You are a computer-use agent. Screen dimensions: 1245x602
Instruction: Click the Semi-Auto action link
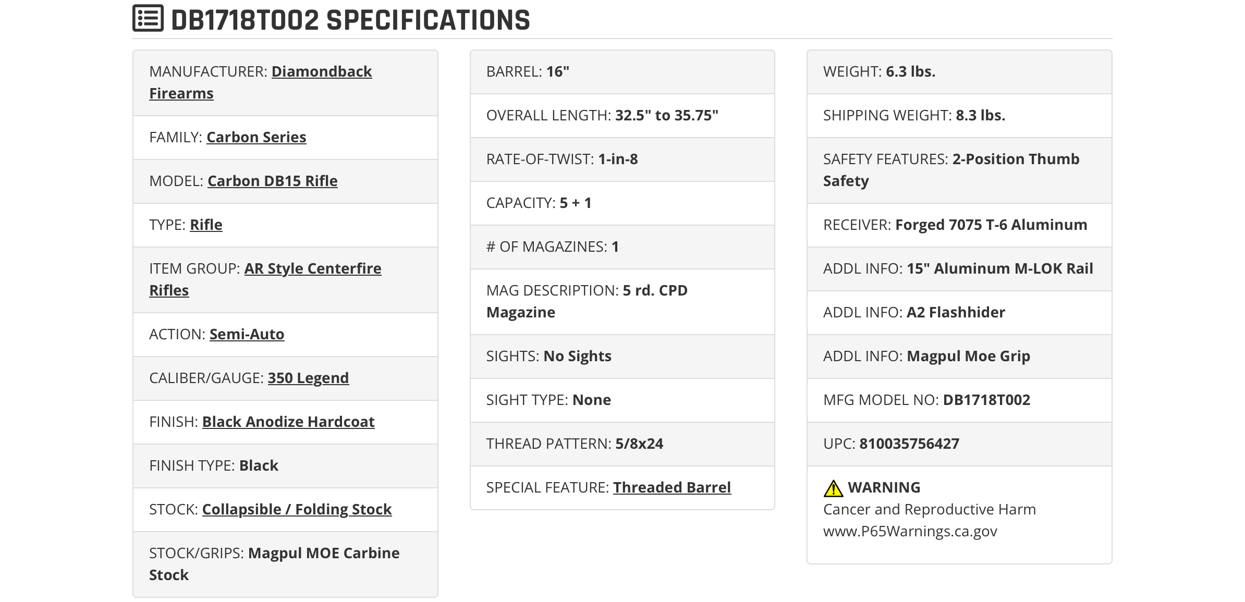(x=247, y=334)
